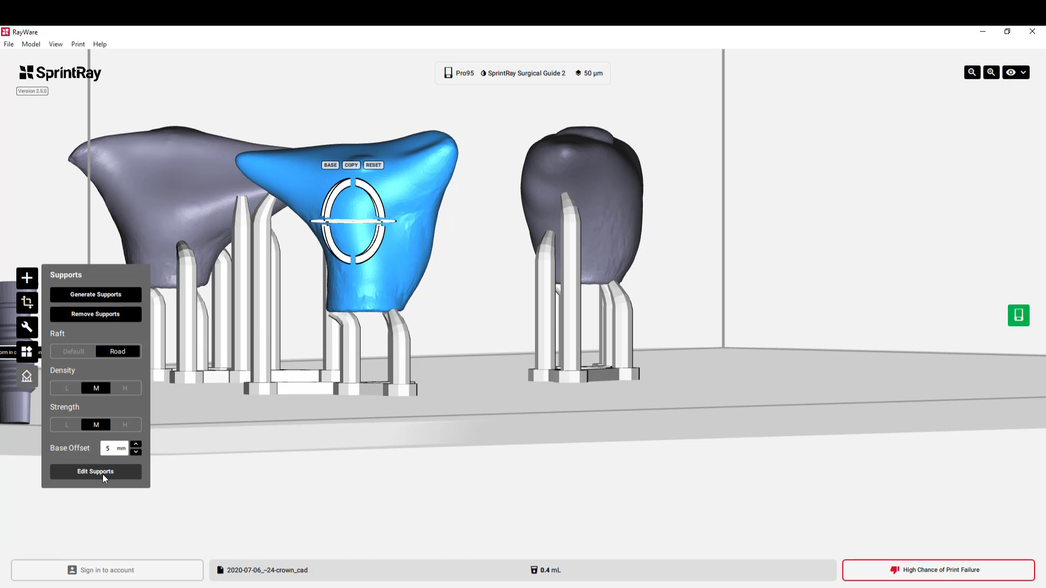
Task: Set Density to M
Action: pyautogui.click(x=96, y=388)
